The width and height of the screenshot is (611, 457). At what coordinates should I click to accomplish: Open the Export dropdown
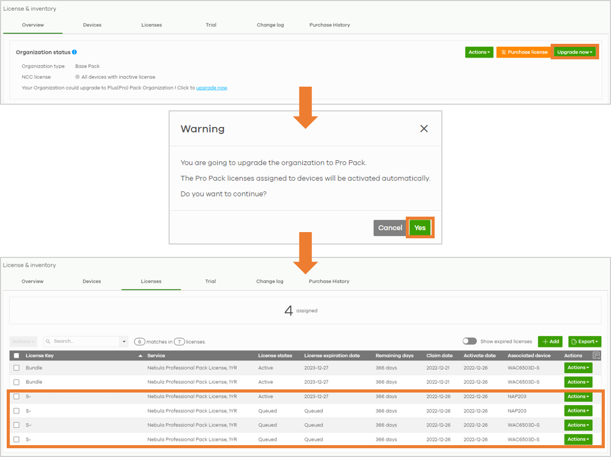click(585, 341)
